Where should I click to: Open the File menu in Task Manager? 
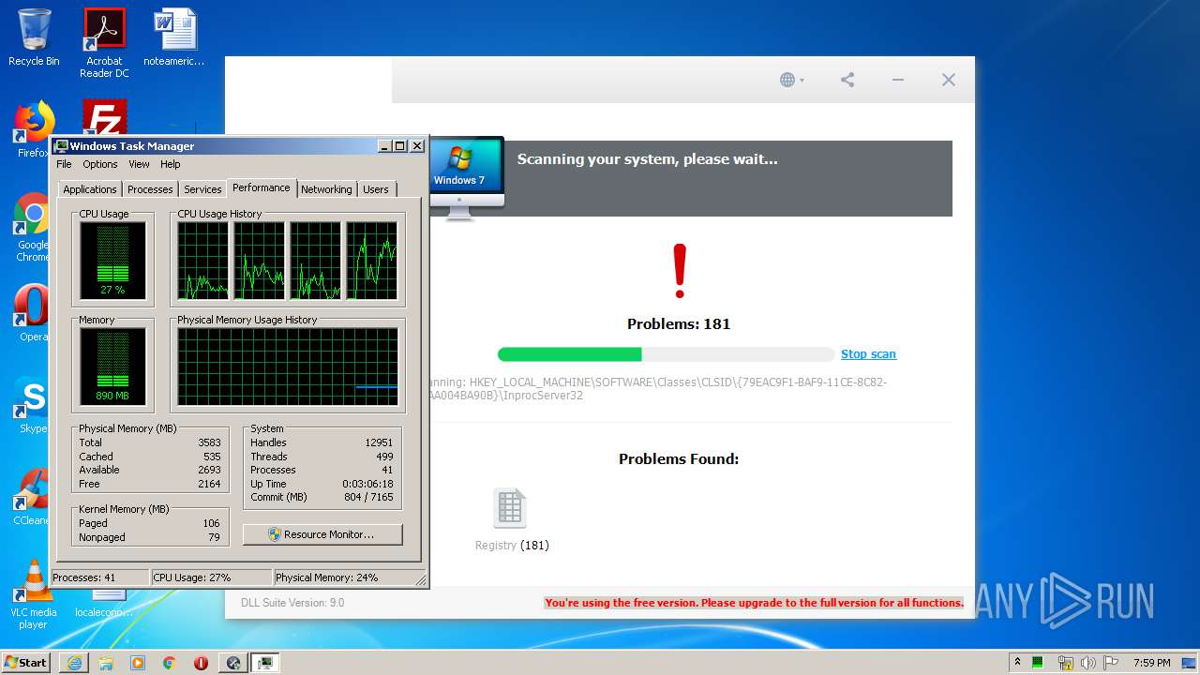[64, 164]
